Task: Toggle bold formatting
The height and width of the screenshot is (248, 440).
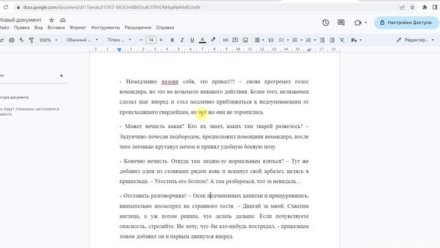Action: coord(173,40)
